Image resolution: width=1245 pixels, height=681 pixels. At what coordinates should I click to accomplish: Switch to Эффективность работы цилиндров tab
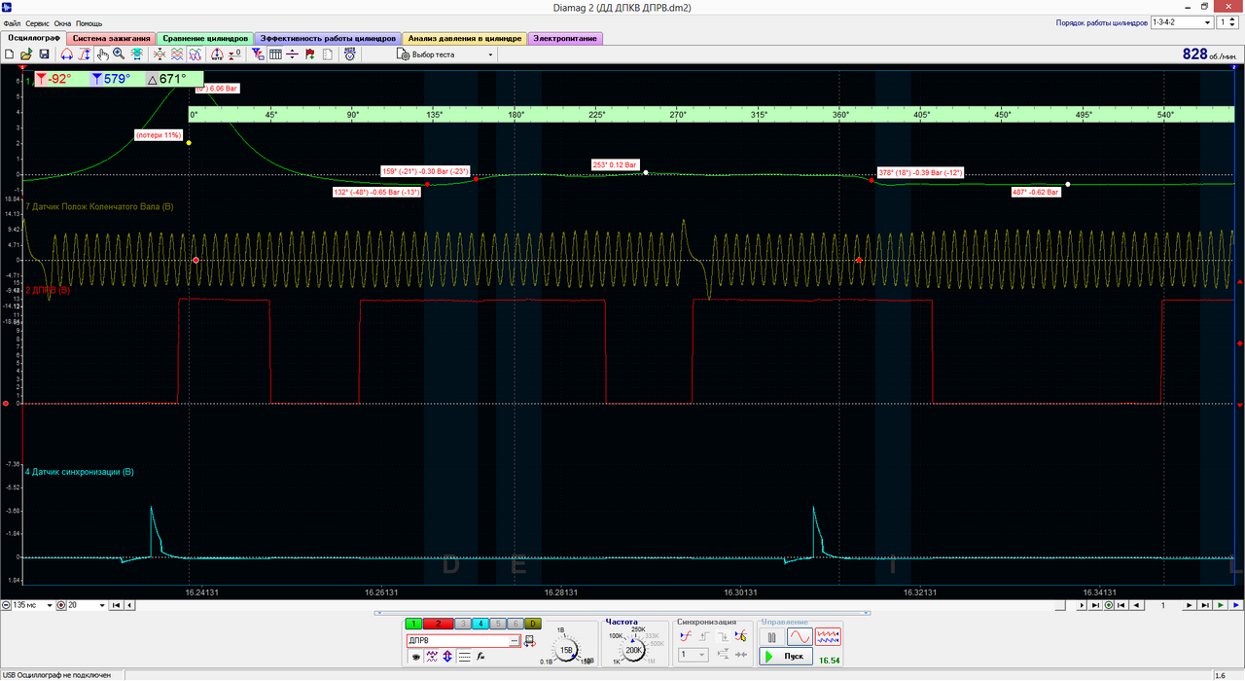click(x=328, y=38)
